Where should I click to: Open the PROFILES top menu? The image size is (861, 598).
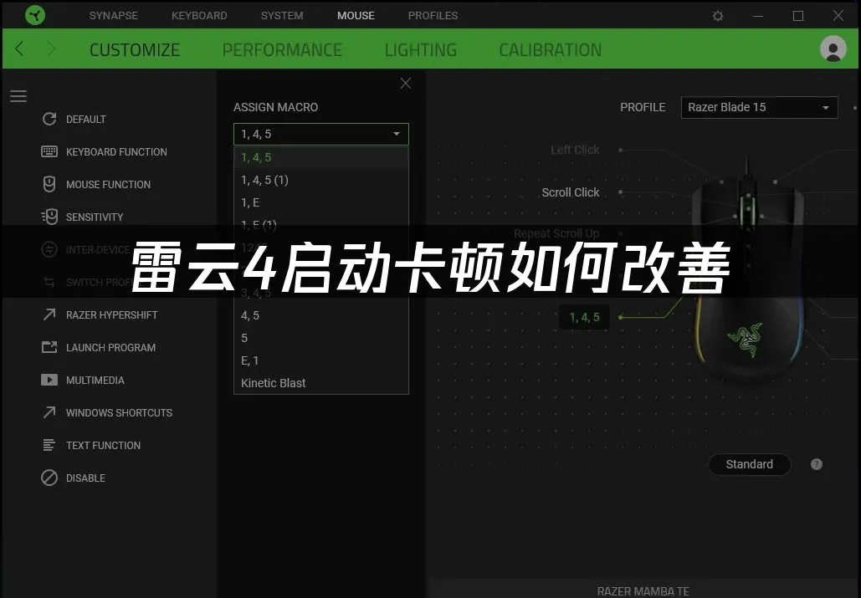tap(433, 15)
